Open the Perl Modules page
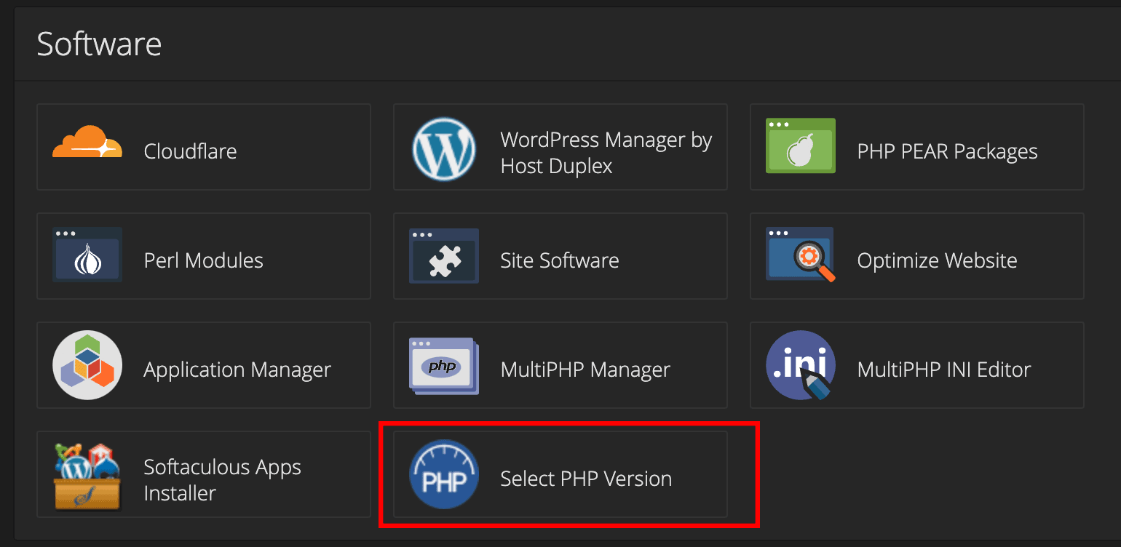This screenshot has height=547, width=1121. pyautogui.click(x=204, y=260)
